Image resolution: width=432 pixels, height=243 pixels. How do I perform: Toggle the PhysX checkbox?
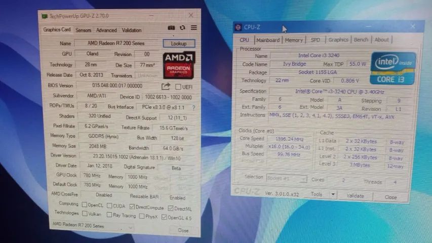pos(142,216)
